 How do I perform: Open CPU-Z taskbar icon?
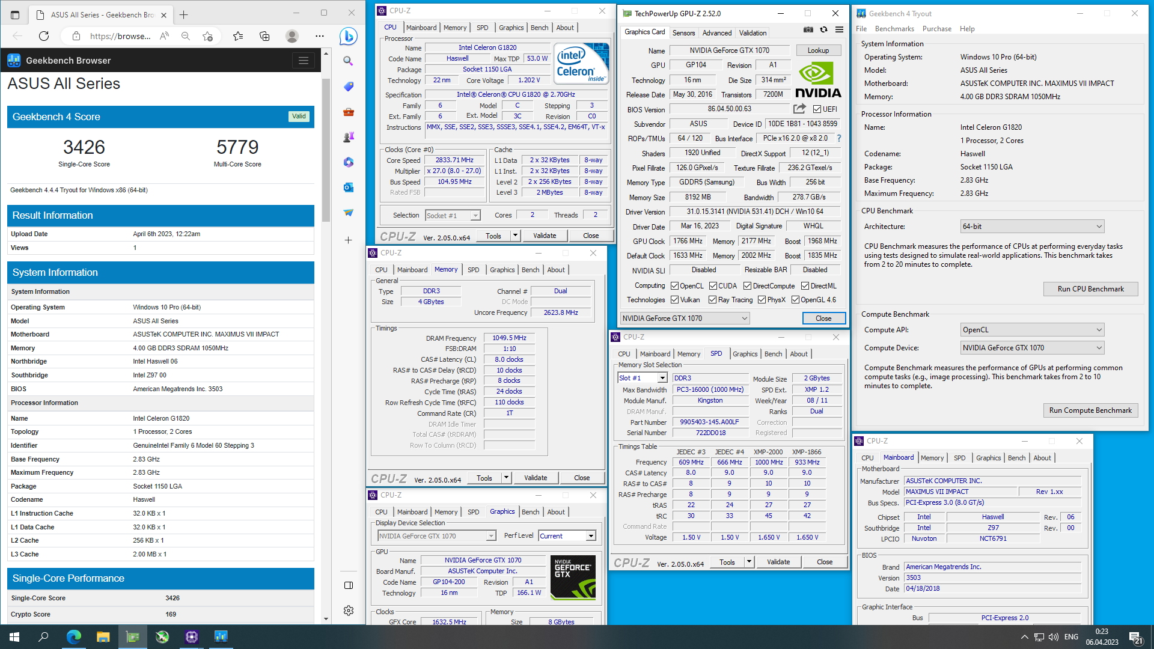pos(192,636)
